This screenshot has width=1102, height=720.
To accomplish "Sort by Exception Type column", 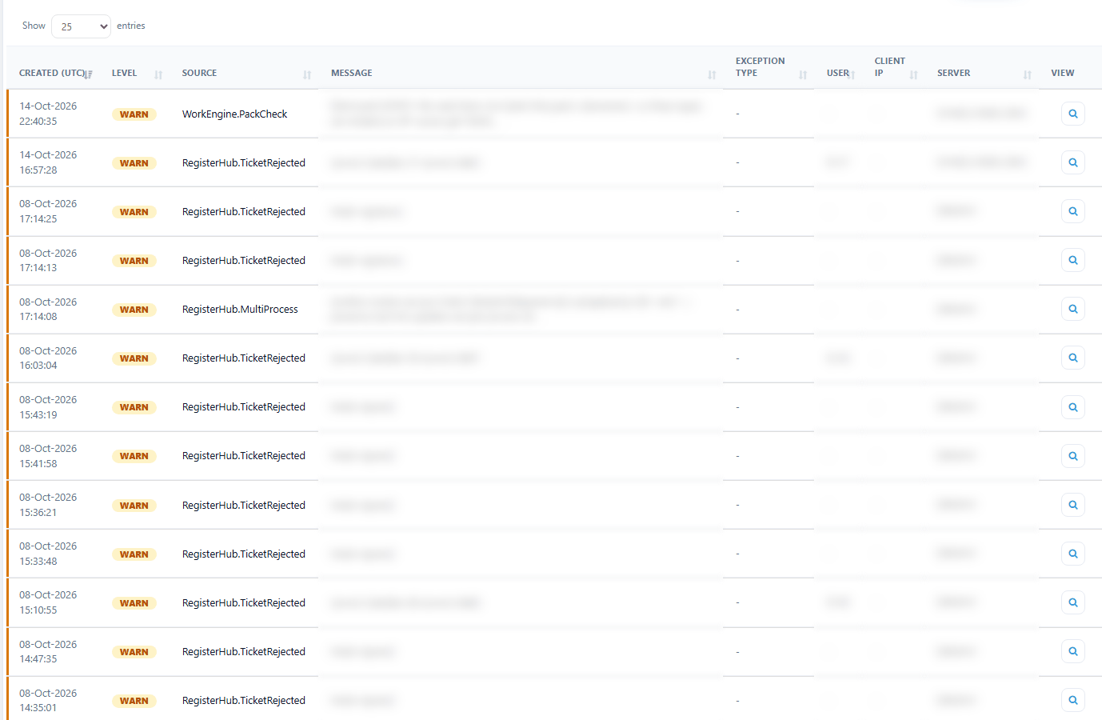I will (x=769, y=67).
